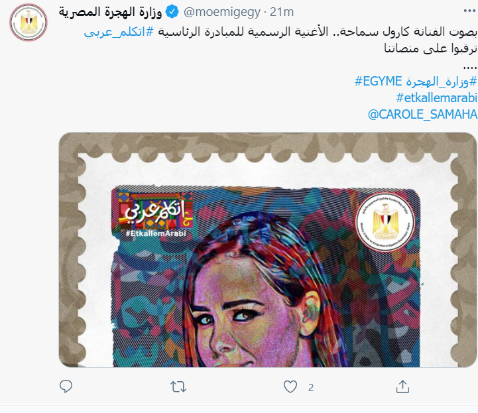Open the @moemigegy handle link
The image size is (478, 413).
pos(222,12)
